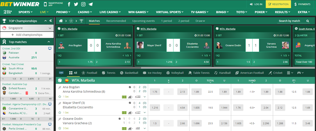
Task: Click the LIVE badge icon in sports bar
Action: coord(61,73)
